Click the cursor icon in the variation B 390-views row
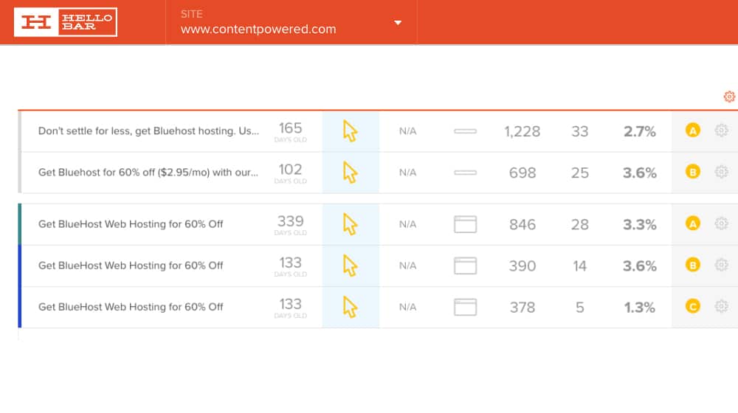Viewport: 738px width, 413px height. click(x=350, y=265)
